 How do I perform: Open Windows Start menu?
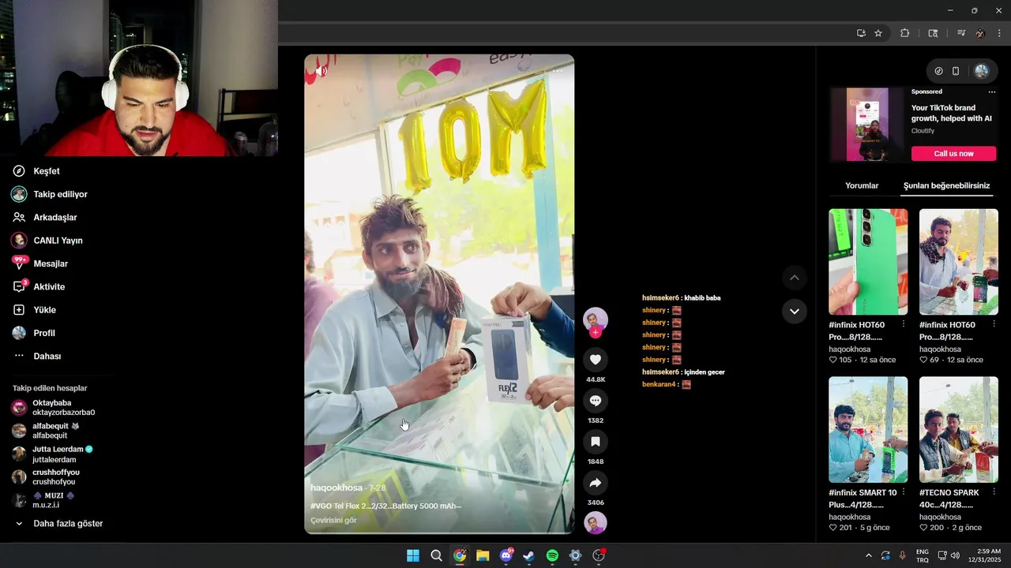point(413,555)
